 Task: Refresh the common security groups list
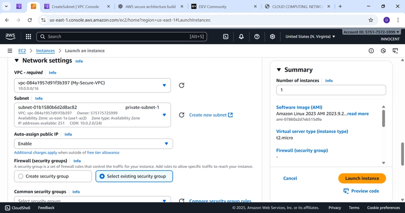(x=182, y=201)
